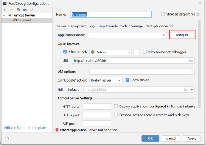Collapse the Tomcat Server tree node
The image size is (206, 146).
tap(4, 16)
